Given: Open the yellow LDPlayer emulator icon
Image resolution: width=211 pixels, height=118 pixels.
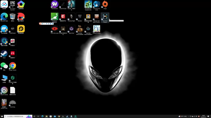Looking at the screenshot, I should click(x=21, y=29).
